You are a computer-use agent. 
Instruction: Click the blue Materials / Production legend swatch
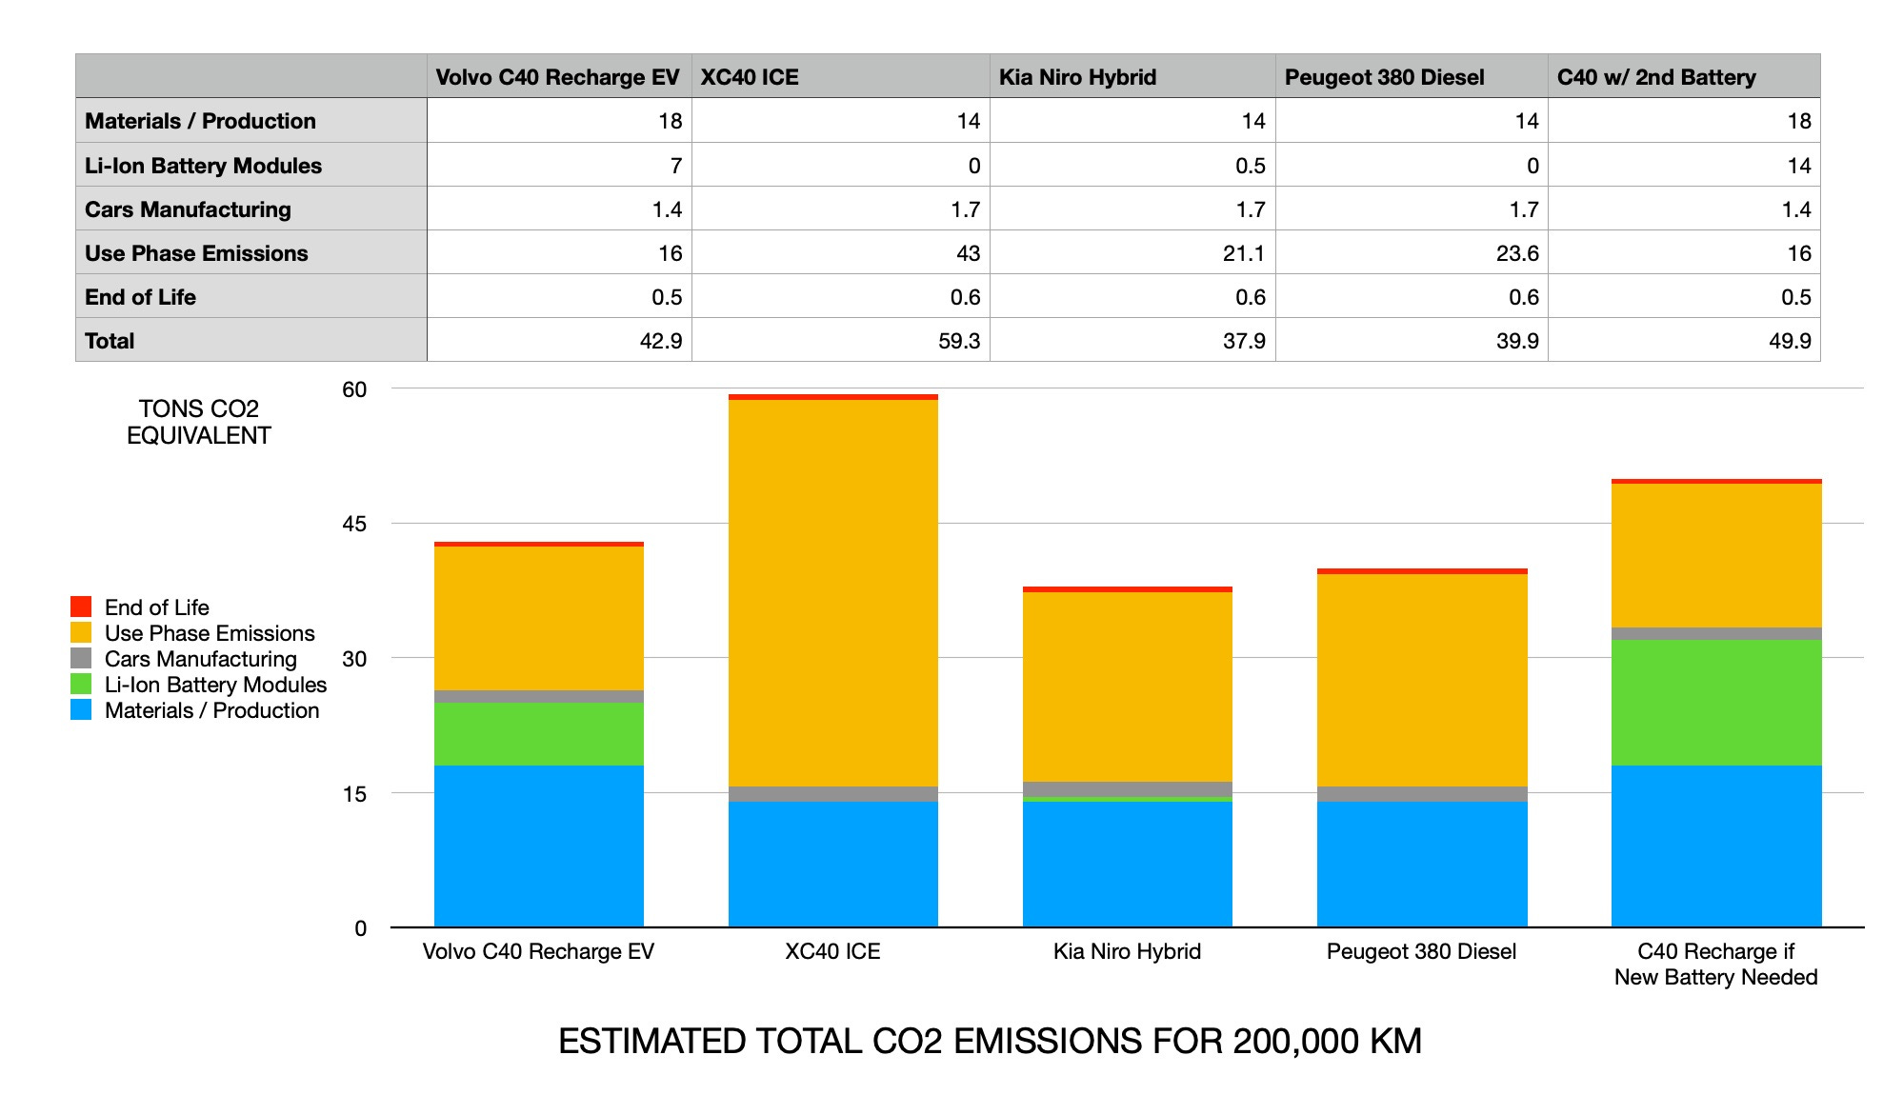point(81,709)
